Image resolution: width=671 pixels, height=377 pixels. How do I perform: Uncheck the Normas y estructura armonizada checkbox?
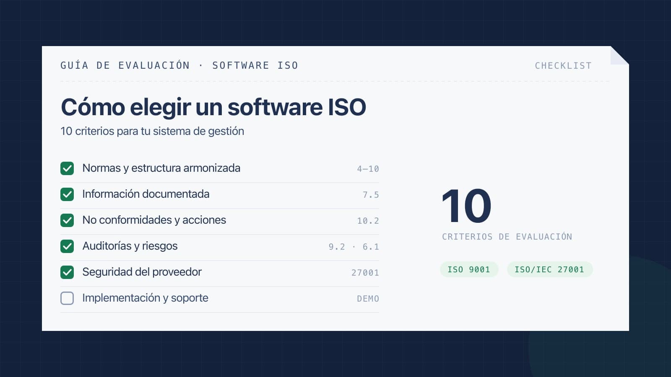[67, 168]
